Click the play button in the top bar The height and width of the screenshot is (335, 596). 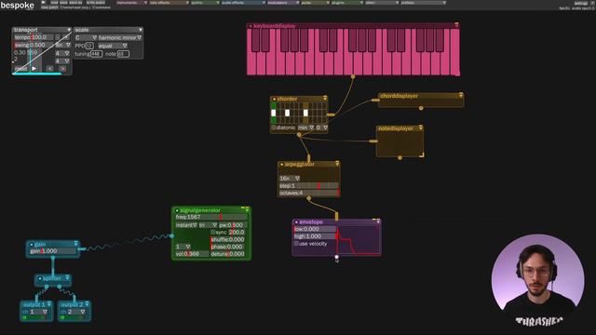43,2
